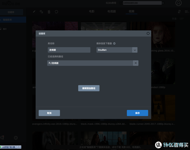Click the F:/连续剧 selected path field
The image size is (190, 150).
click(90, 63)
